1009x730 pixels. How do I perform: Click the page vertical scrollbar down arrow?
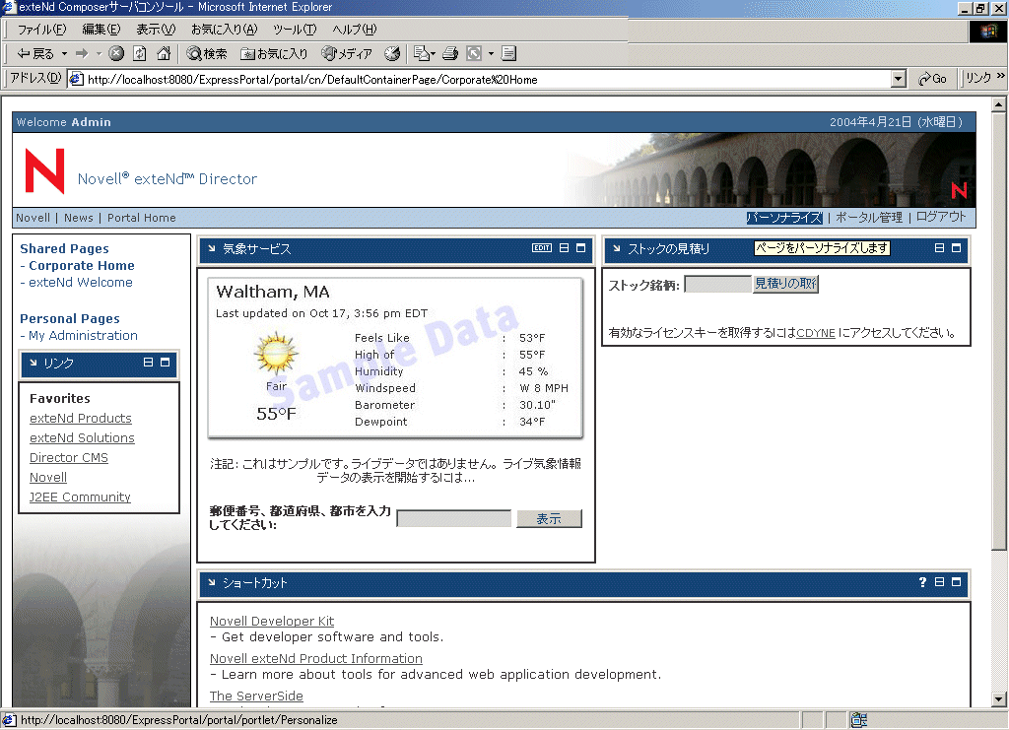999,699
